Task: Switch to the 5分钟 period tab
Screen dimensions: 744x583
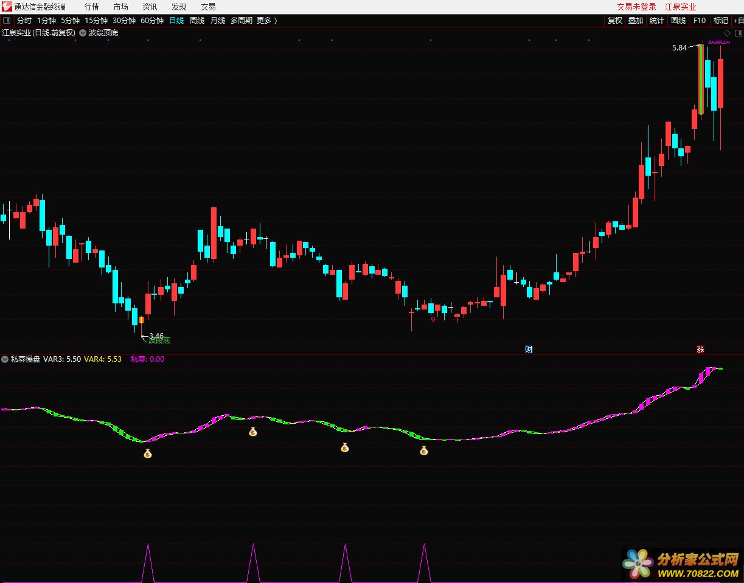Action: (x=70, y=21)
